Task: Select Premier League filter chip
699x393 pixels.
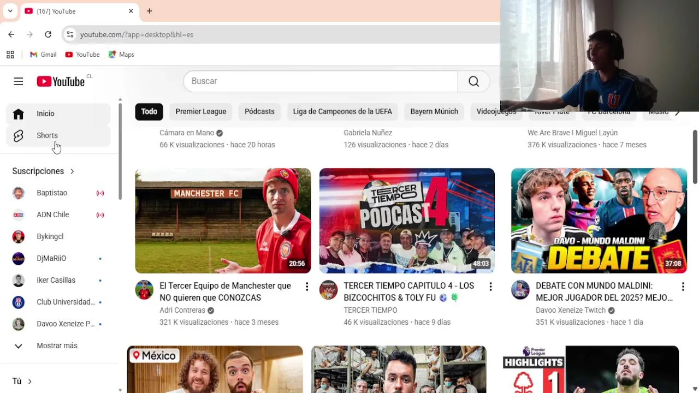Action: click(x=201, y=111)
